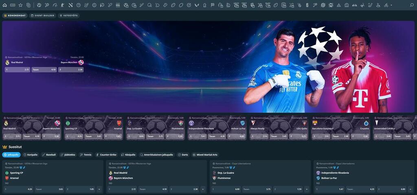
Task: Open Bayern München team name in list card
Action: [123, 178]
